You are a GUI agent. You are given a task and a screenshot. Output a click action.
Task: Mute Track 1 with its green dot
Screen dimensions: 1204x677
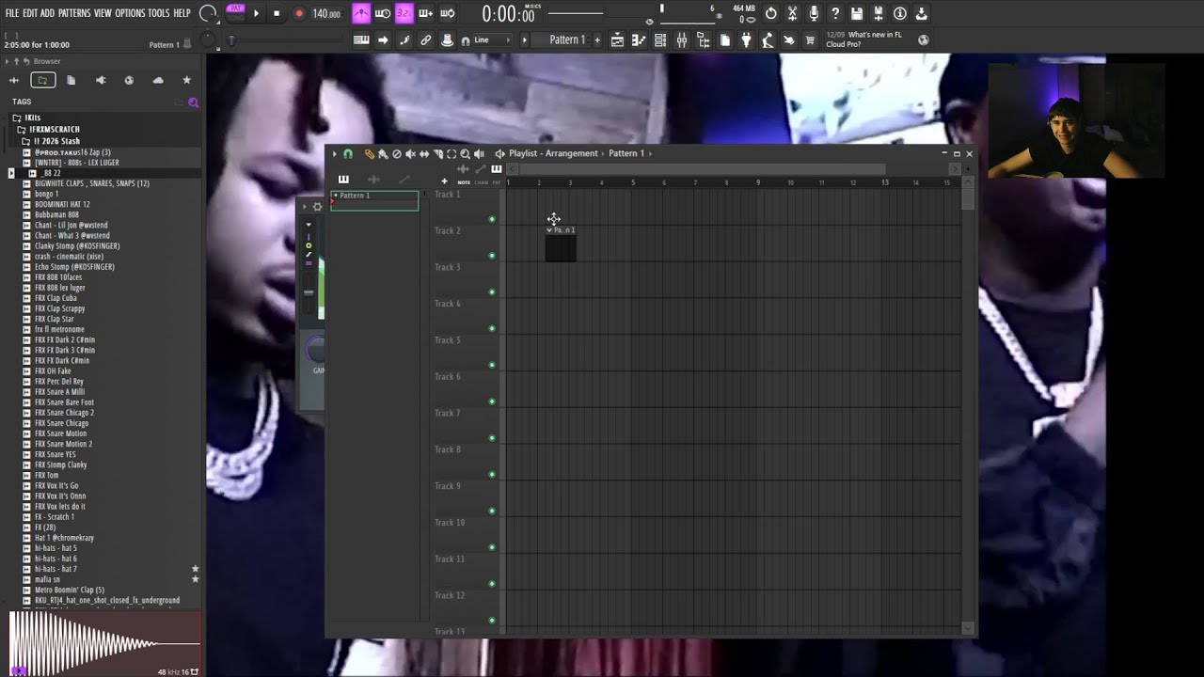(x=492, y=219)
